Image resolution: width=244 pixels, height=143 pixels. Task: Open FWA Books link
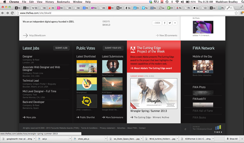[x=199, y=117]
